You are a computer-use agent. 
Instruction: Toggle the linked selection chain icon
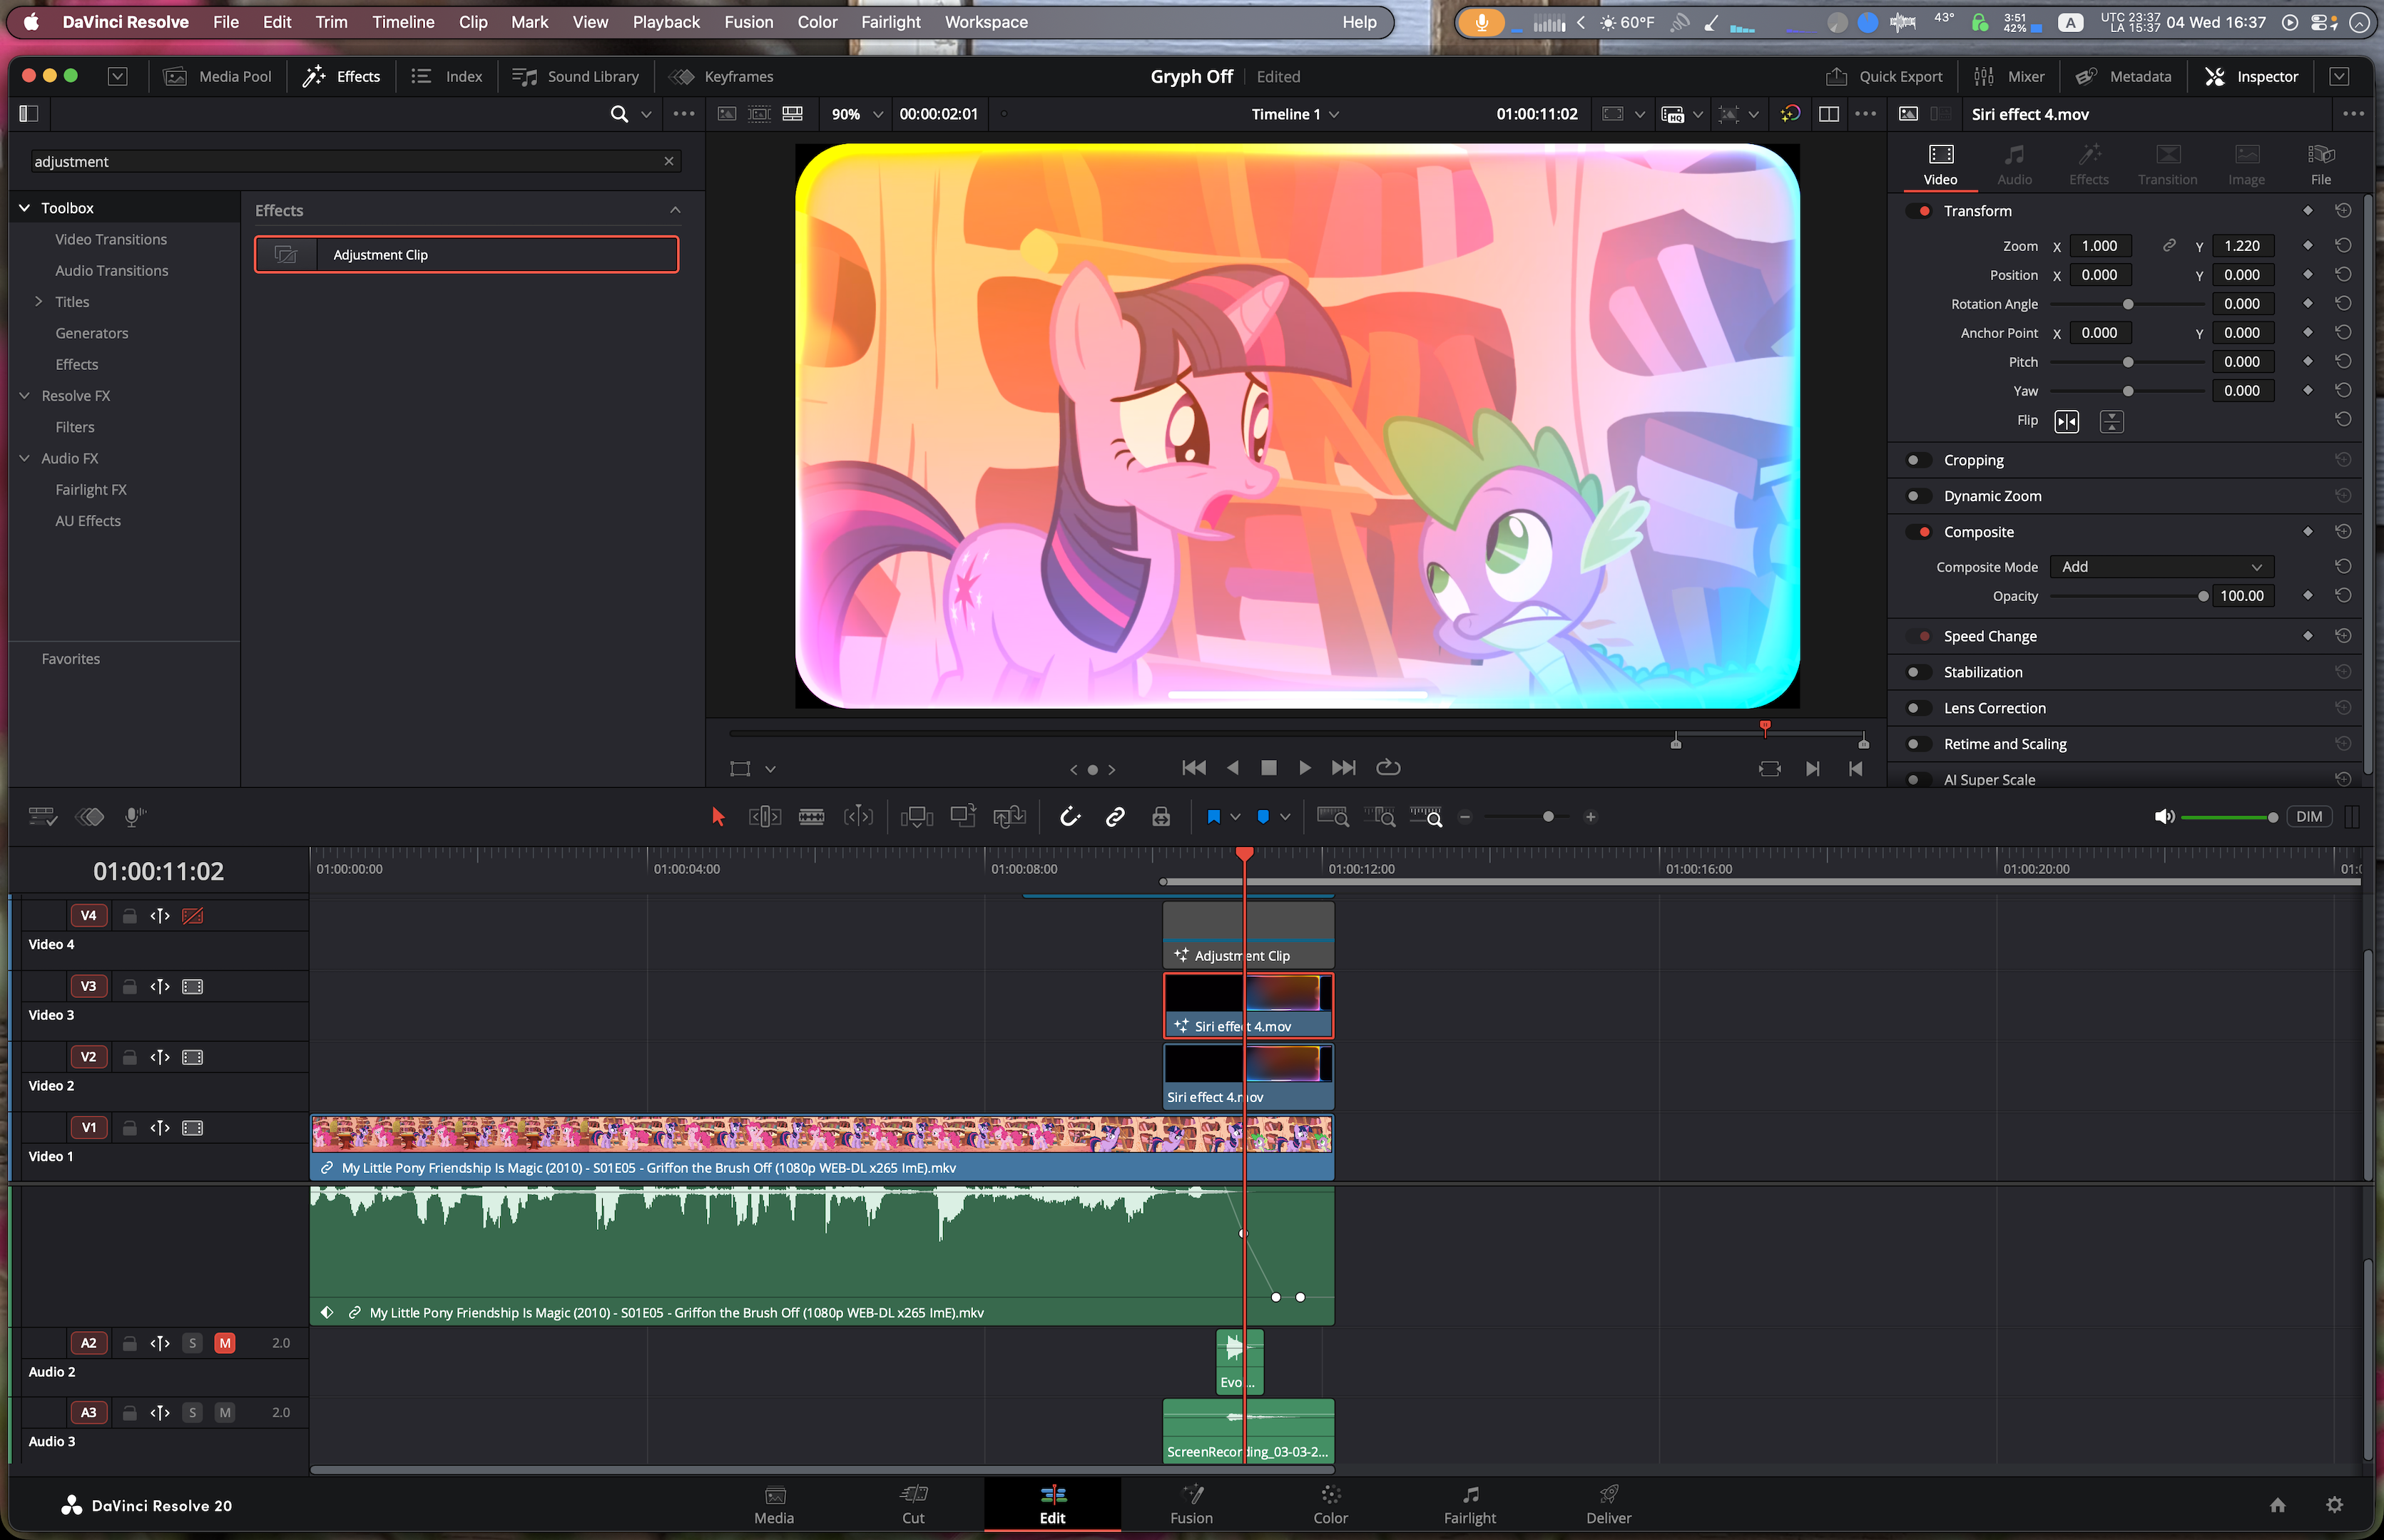tap(1114, 817)
